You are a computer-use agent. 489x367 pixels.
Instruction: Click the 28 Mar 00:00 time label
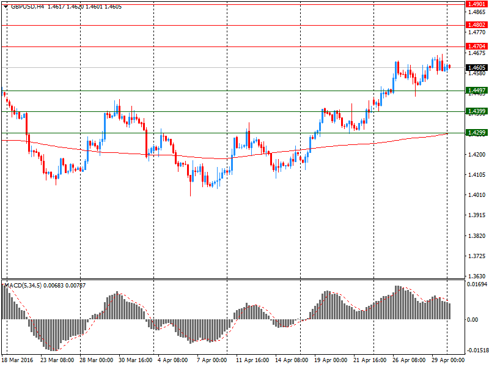[x=96, y=360]
